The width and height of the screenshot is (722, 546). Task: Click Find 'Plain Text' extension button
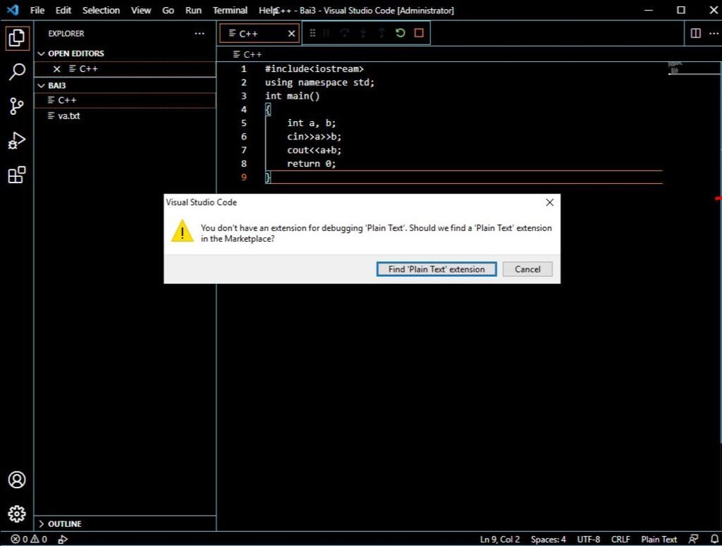click(x=436, y=269)
